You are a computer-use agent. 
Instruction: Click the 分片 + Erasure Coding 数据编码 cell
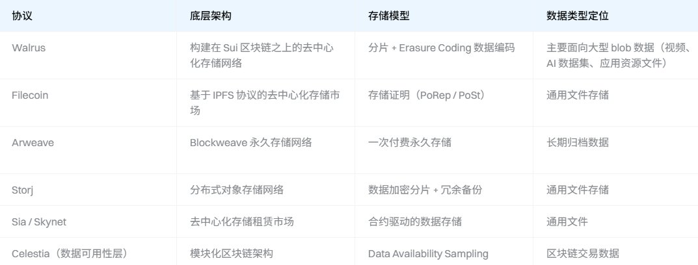click(441, 48)
